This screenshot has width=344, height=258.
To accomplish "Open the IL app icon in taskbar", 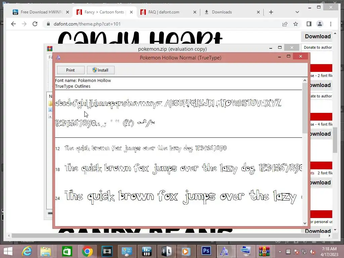I will (166, 251).
